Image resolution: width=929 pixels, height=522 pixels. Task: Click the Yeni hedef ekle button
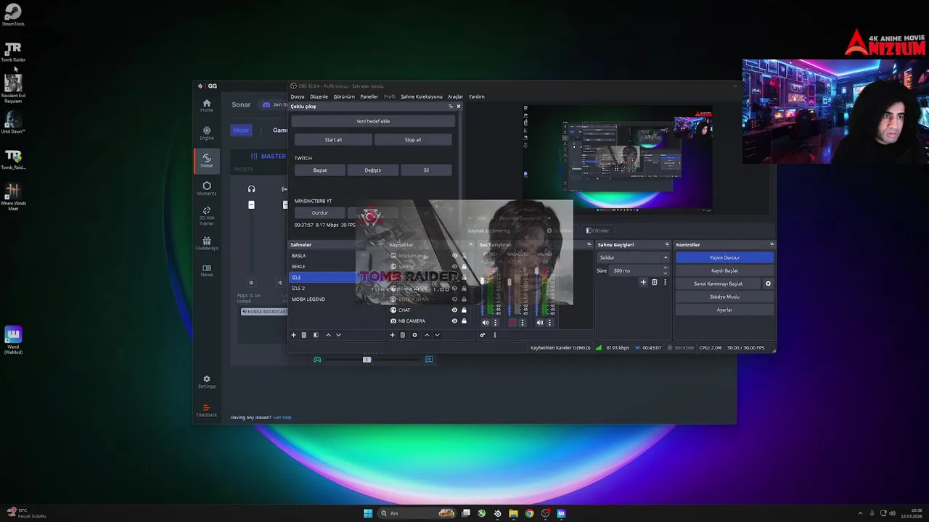373,121
